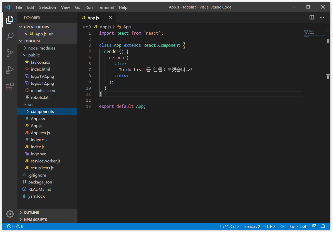The width and height of the screenshot is (333, 232).
Task: Open yarn.lock file
Action: coord(47,196)
